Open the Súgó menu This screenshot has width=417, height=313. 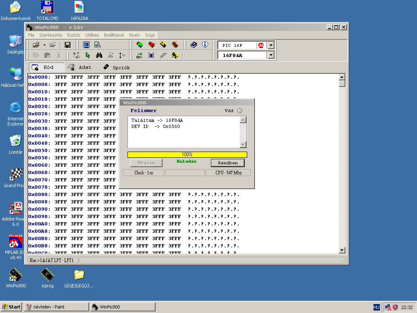(x=150, y=35)
